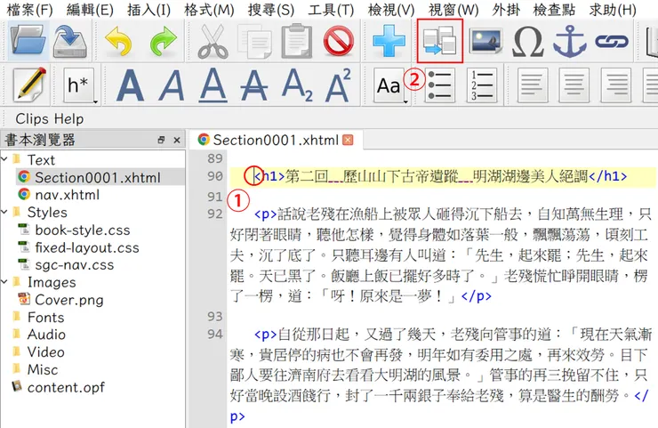Insert a numbered list
658x428 pixels.
click(x=482, y=85)
